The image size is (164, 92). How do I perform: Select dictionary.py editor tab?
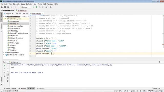tap(36, 14)
